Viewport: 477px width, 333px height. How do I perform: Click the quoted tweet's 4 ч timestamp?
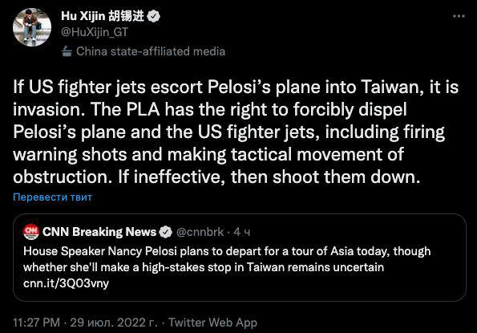click(x=242, y=232)
